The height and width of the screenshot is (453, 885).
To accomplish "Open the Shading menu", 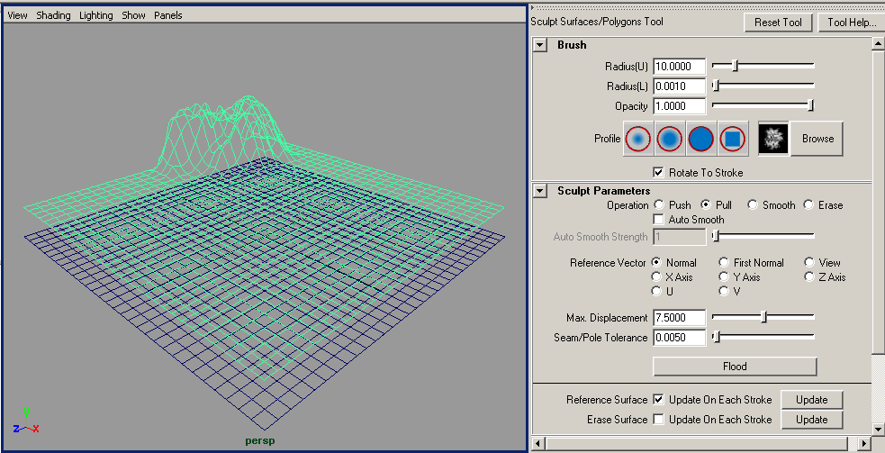I will tap(53, 15).
